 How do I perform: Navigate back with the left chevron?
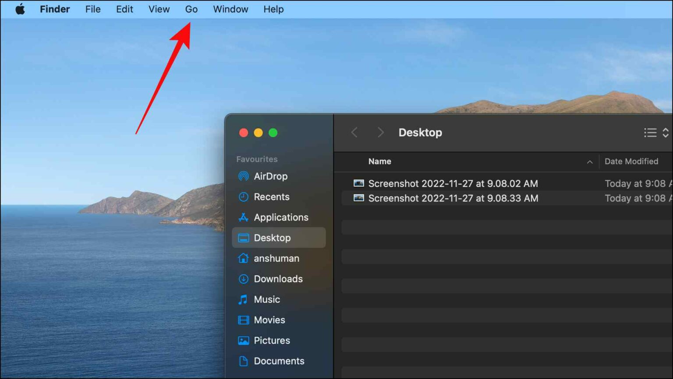click(x=354, y=133)
